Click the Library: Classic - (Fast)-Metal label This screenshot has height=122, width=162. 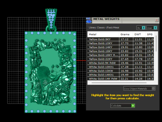104,27
